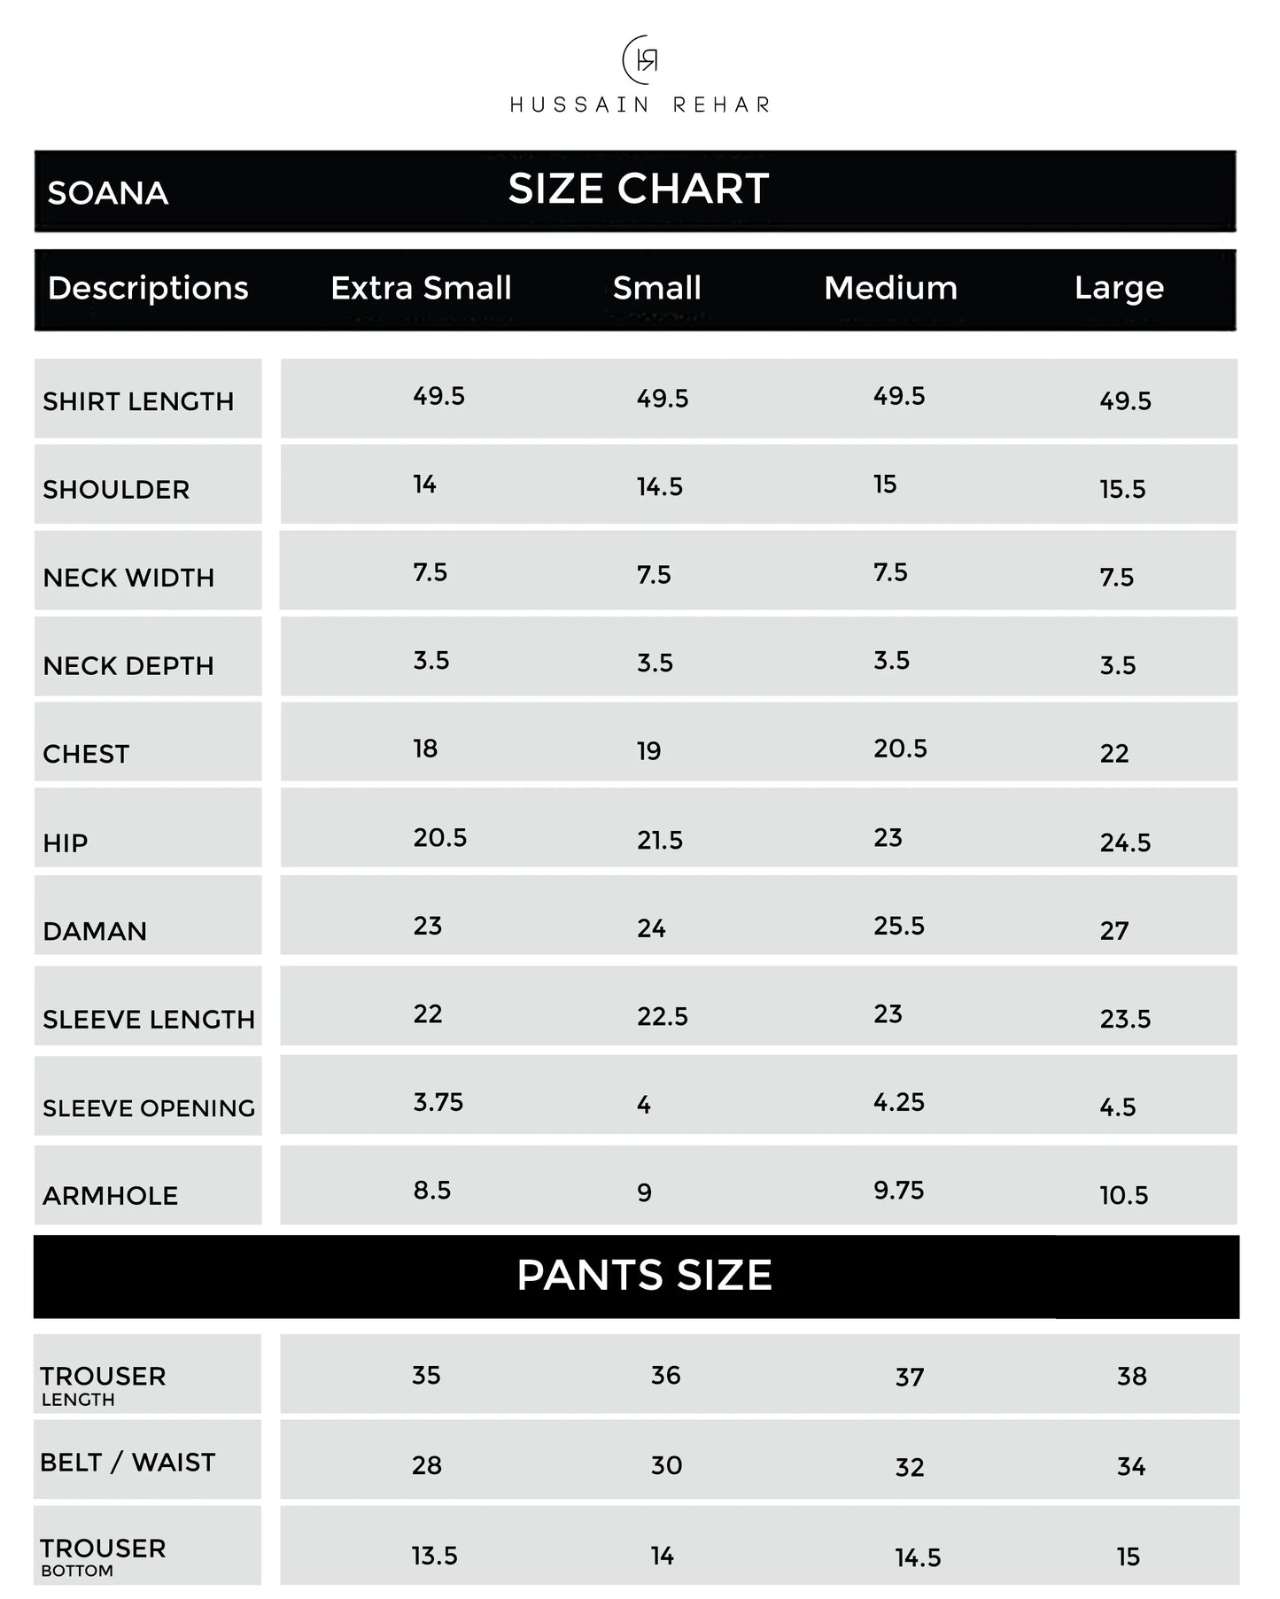Click the Hussain Rehar HR logo
This screenshot has width=1280, height=1599.
(640, 59)
